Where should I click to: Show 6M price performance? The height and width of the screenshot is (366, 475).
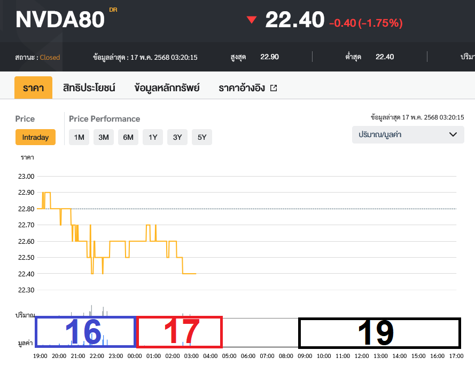pos(128,137)
